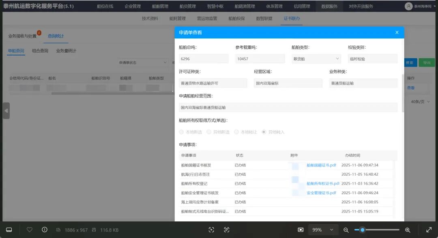Expand the 泰州海事局 user menu arrow
This screenshot has height=238, width=438.
pyautogui.click(x=435, y=6)
